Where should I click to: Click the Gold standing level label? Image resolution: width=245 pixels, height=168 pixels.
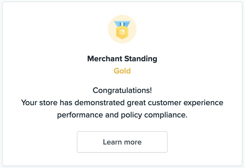tap(122, 71)
